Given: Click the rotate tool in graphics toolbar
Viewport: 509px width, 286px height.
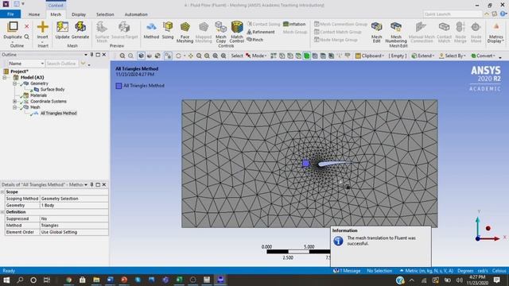Looking at the screenshot, I should pos(178,56).
